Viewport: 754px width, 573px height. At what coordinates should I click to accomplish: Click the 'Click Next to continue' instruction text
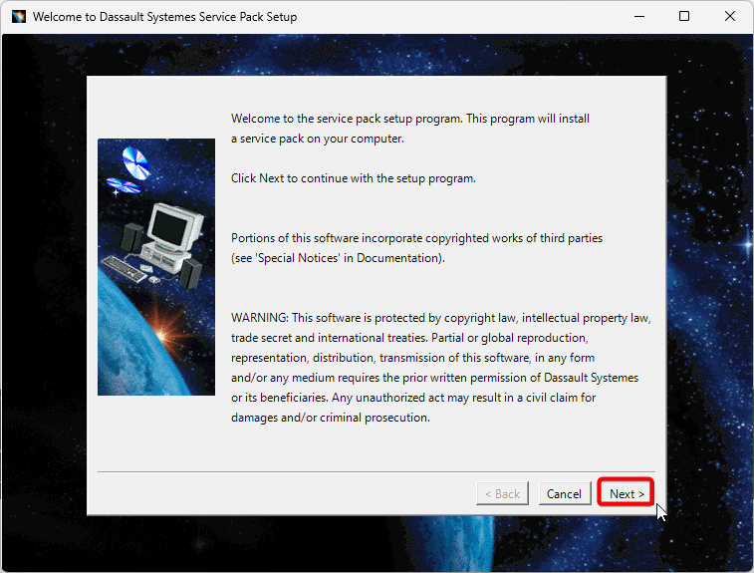click(x=354, y=178)
